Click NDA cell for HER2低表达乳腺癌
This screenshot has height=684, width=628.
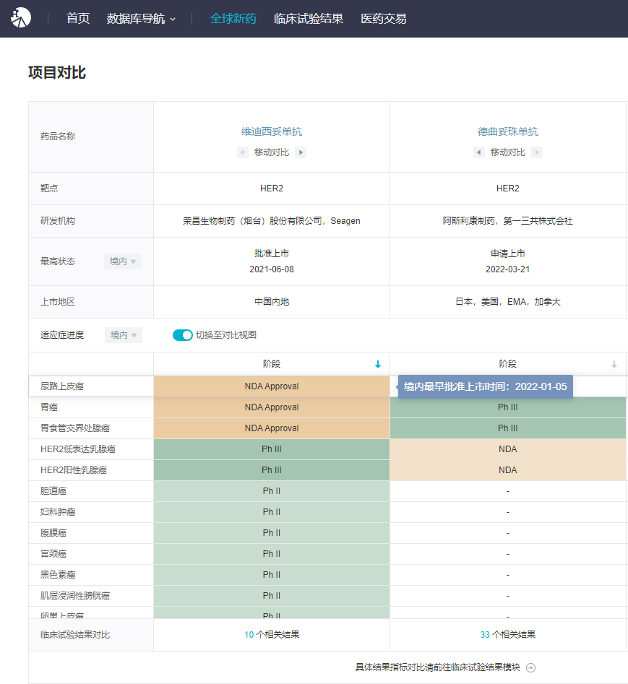tap(507, 449)
